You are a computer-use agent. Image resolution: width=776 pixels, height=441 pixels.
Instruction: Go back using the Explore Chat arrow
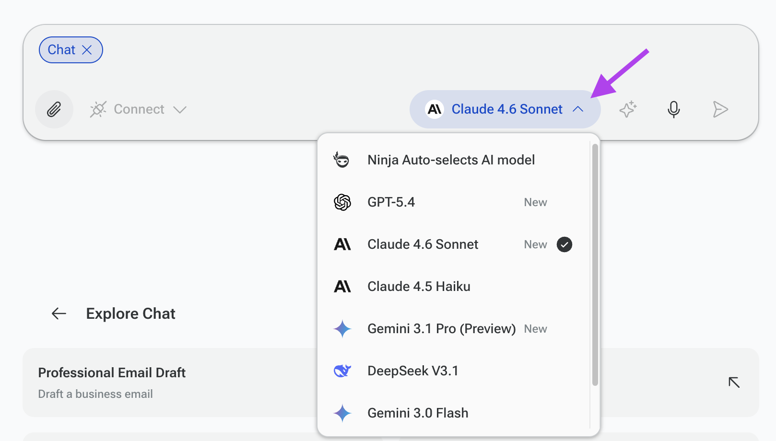click(59, 313)
